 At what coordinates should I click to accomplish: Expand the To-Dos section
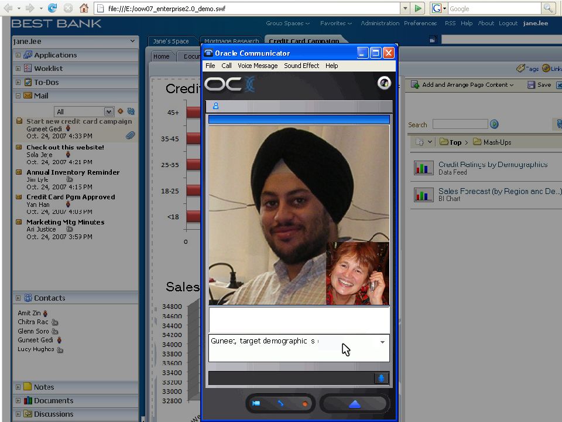[x=18, y=82]
